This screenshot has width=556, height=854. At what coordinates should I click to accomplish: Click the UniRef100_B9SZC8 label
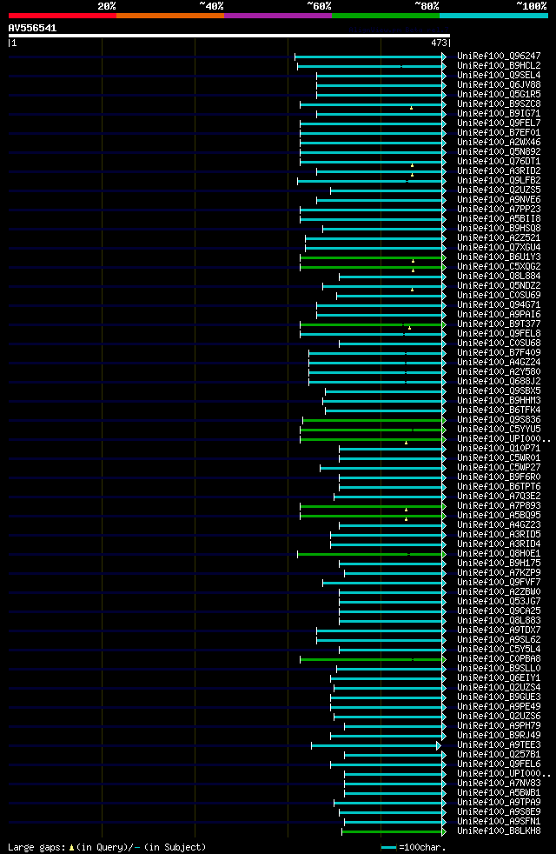pos(499,104)
